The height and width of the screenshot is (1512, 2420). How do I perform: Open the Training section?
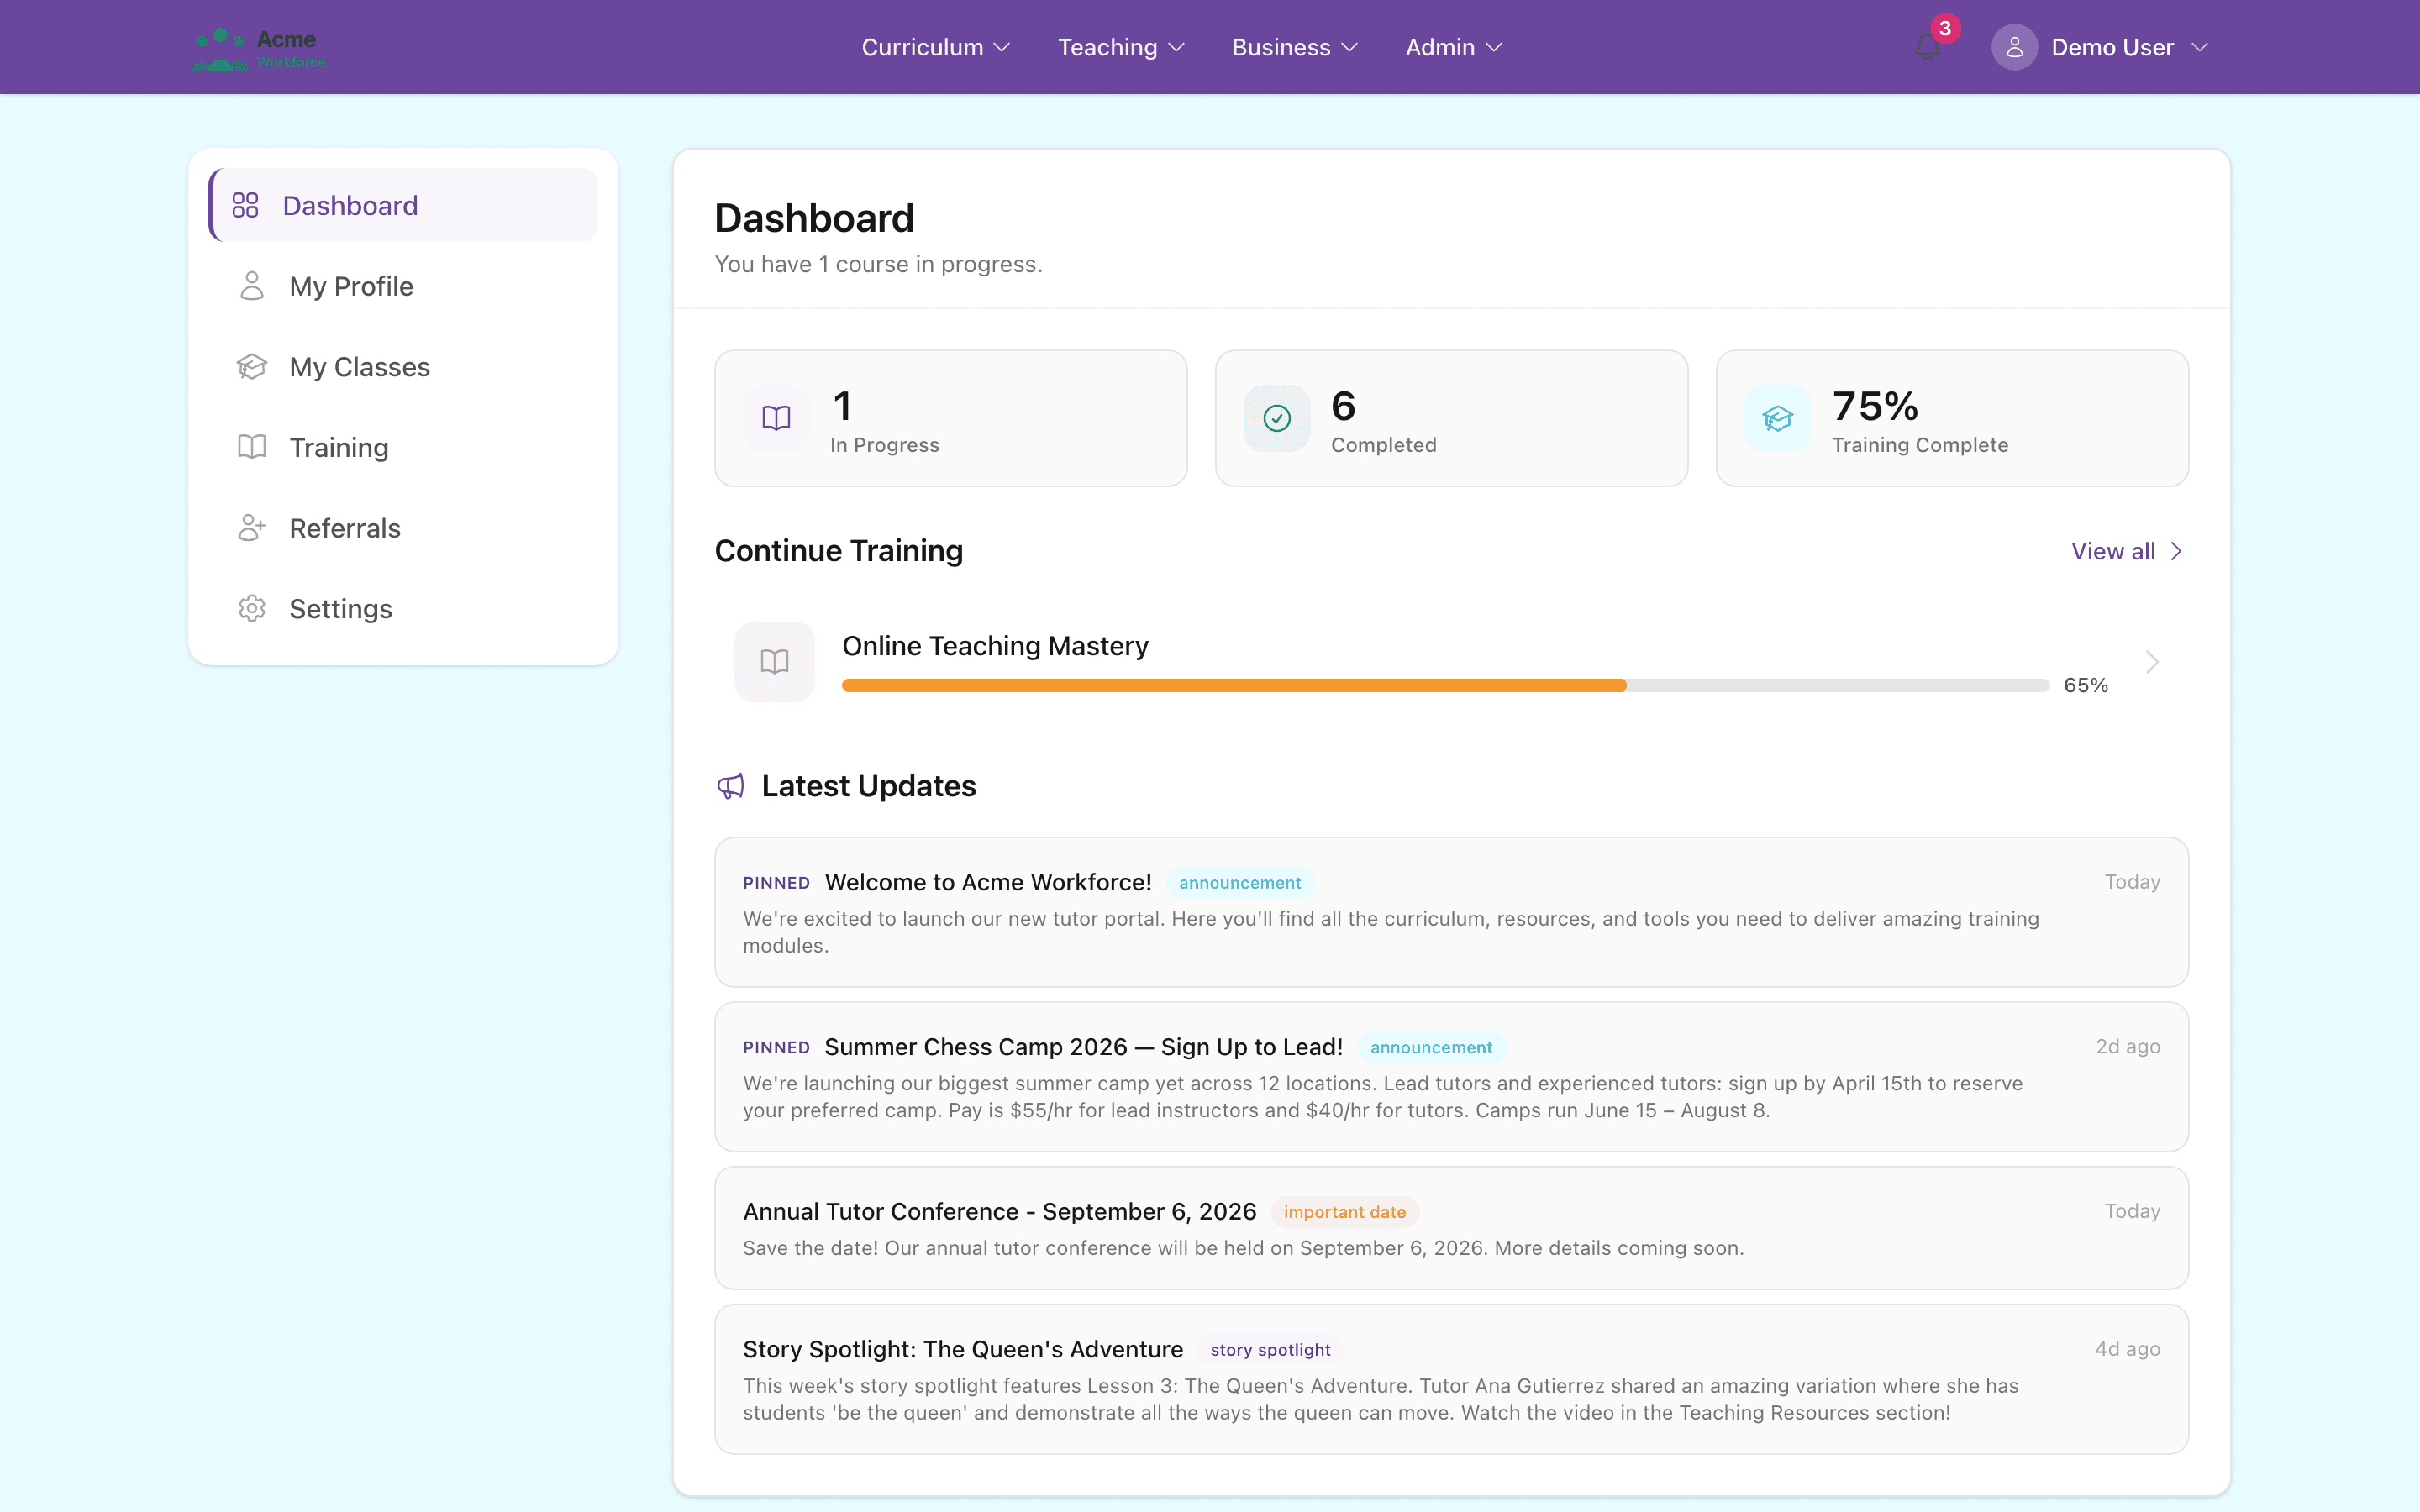point(404,447)
